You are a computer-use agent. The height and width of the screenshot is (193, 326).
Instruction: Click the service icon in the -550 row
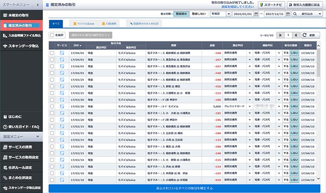62,86
